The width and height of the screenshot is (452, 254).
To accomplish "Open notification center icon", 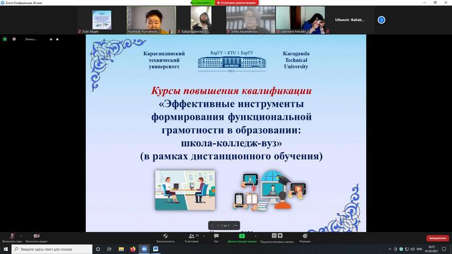I will [x=444, y=249].
